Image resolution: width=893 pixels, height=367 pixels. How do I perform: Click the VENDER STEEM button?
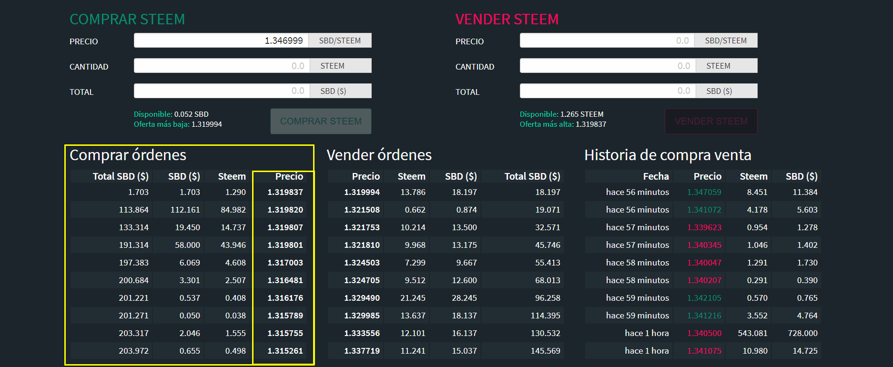pos(711,121)
